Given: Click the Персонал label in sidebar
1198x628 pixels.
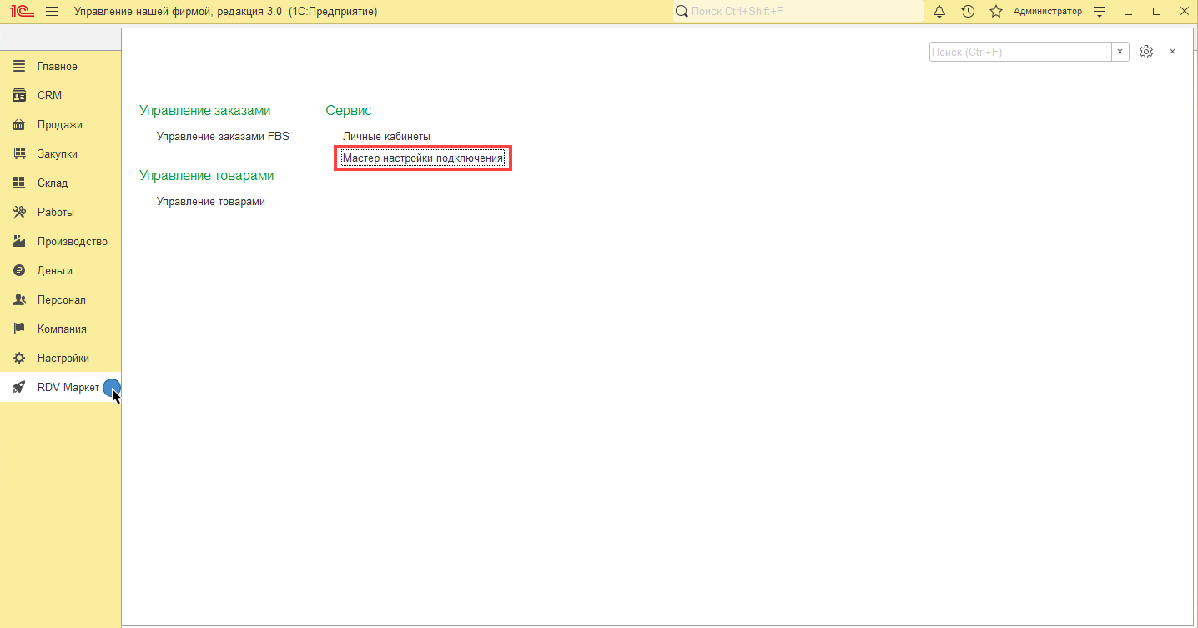Looking at the screenshot, I should [x=62, y=299].
